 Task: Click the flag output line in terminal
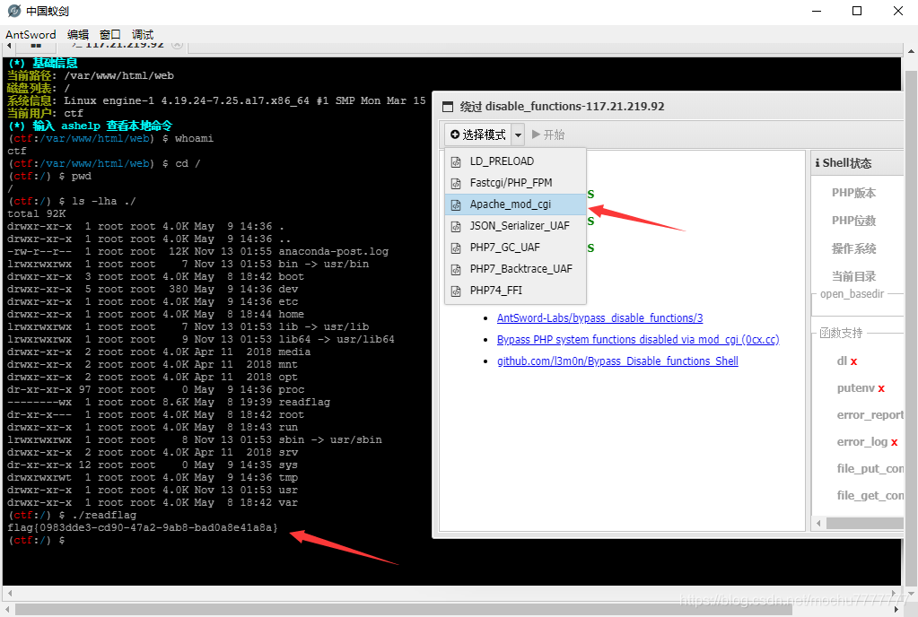pyautogui.click(x=143, y=527)
